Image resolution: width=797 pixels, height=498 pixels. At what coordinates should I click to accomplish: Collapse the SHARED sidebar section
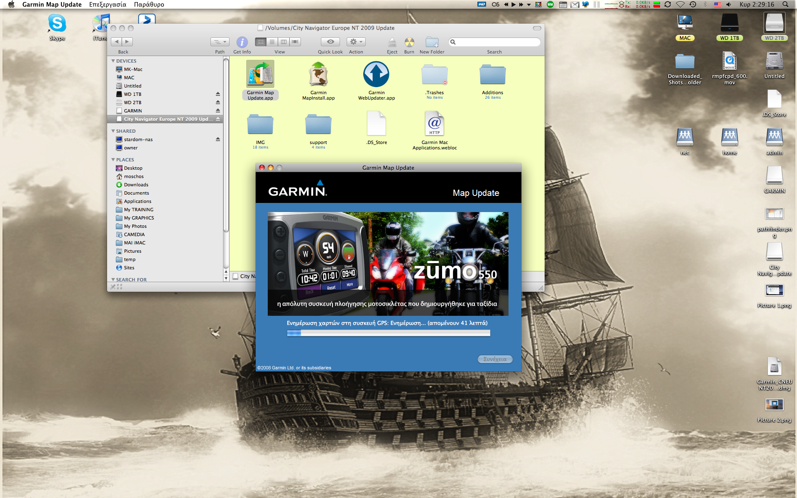[x=113, y=131]
